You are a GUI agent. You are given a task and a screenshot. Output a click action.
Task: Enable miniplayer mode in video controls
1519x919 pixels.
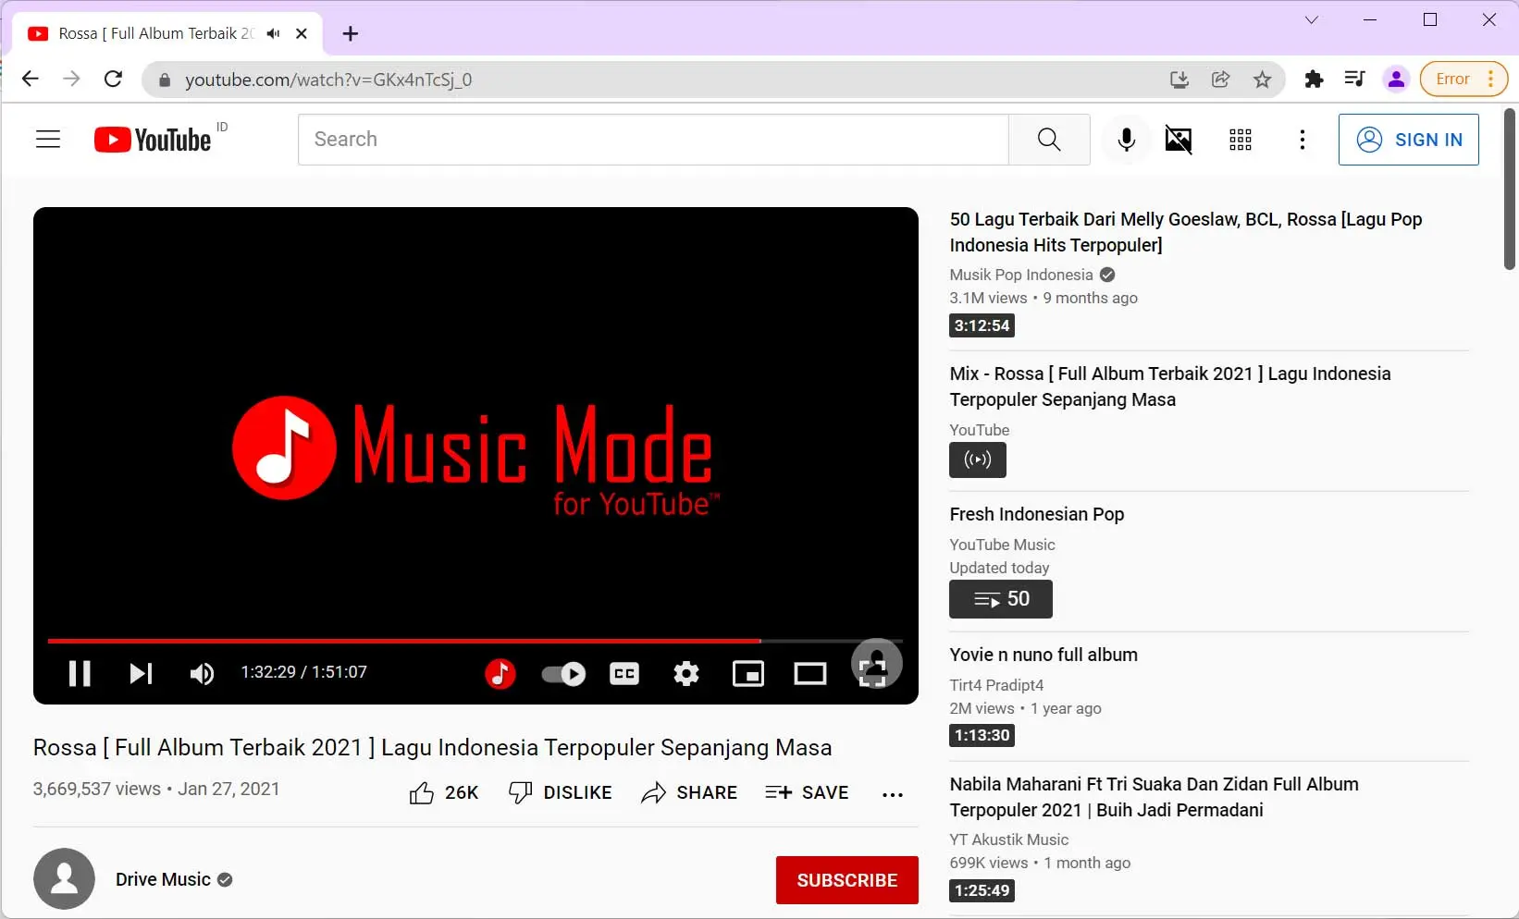point(747,673)
